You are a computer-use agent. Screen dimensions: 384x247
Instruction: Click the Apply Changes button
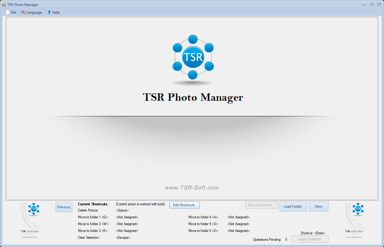point(310,239)
